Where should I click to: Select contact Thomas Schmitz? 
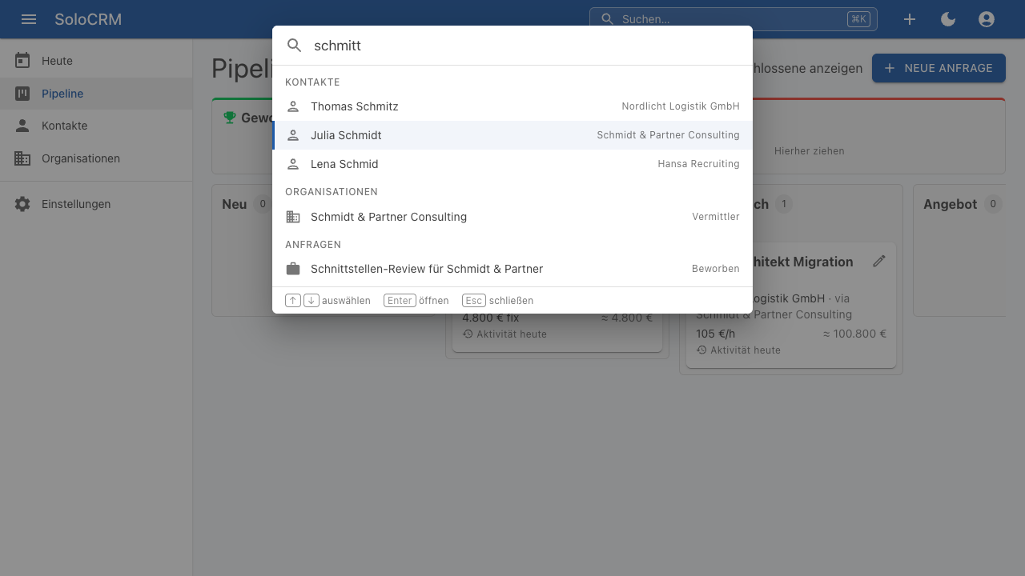click(x=512, y=106)
